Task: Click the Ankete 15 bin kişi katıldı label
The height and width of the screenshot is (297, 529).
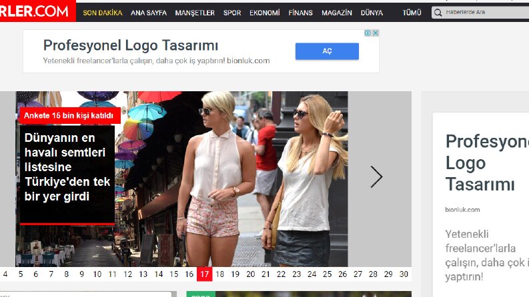Action: [69, 115]
